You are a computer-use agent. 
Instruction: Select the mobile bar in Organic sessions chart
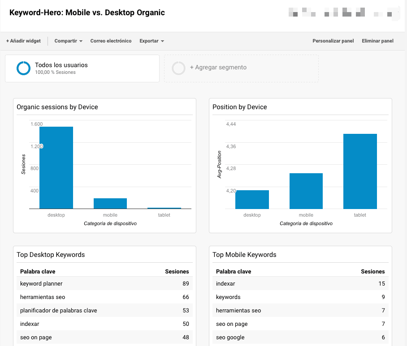tap(110, 203)
